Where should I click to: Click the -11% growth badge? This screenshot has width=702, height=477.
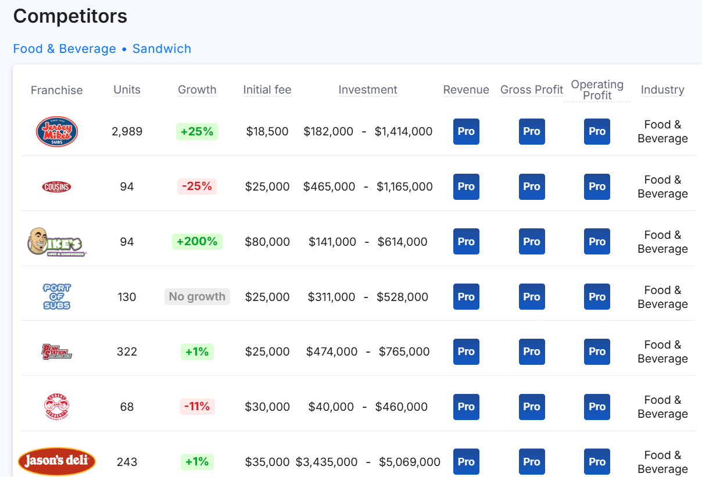point(197,407)
